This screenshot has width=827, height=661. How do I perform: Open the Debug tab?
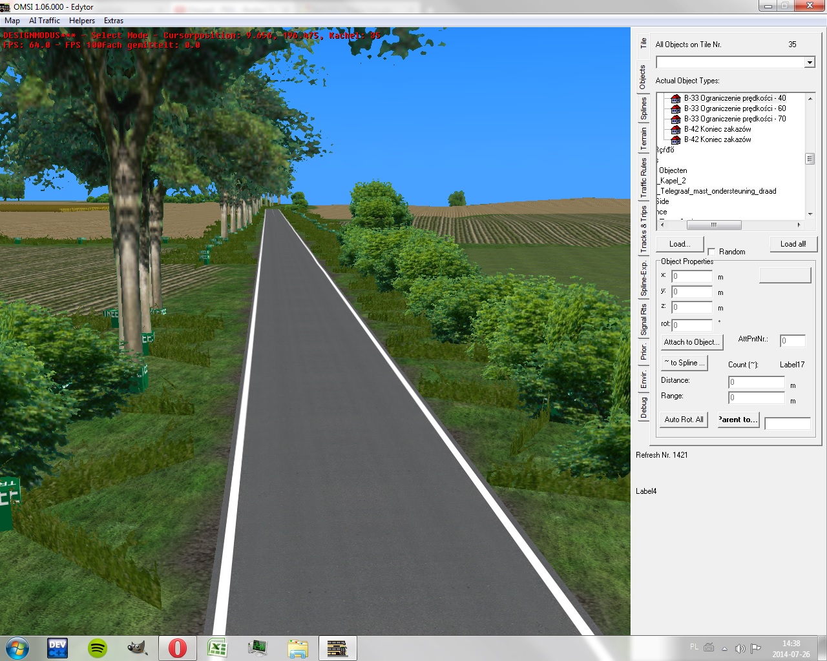click(x=644, y=408)
